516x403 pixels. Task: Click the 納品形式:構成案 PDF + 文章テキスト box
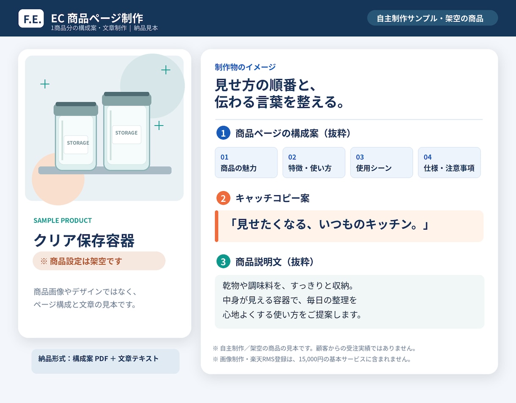(105, 361)
